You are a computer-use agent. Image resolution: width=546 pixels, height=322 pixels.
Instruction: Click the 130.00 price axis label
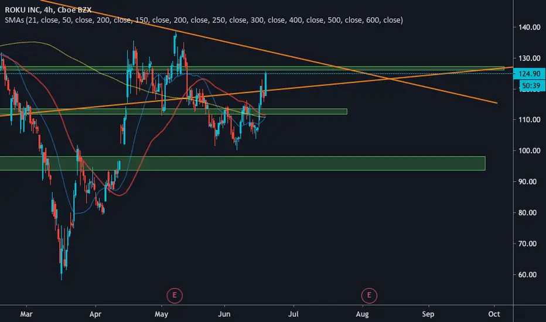pos(529,59)
